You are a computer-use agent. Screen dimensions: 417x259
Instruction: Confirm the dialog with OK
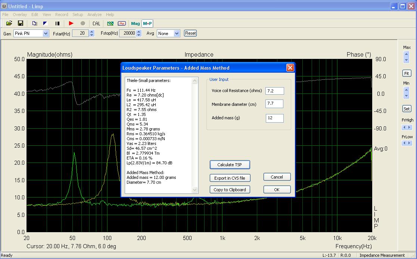point(277,190)
